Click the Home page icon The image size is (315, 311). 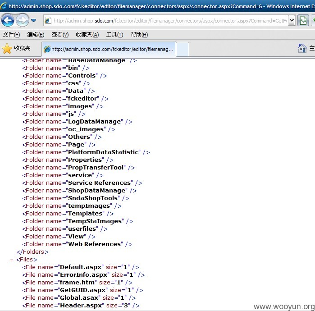(302, 48)
